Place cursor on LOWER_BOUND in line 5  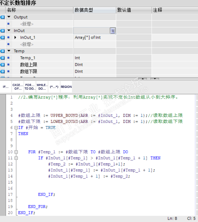tap(64, 122)
